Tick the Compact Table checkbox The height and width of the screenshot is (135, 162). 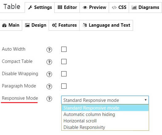(64, 61)
